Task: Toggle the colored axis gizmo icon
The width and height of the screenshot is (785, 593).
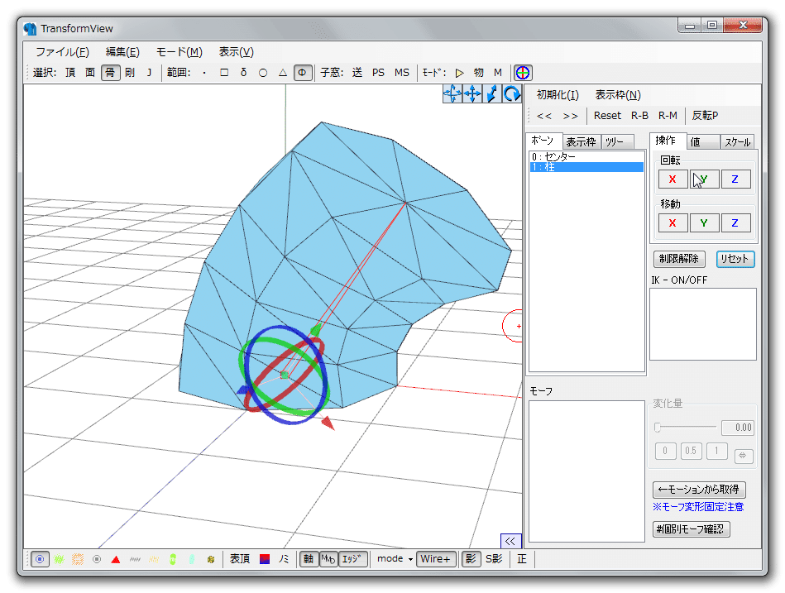Action: coord(523,73)
